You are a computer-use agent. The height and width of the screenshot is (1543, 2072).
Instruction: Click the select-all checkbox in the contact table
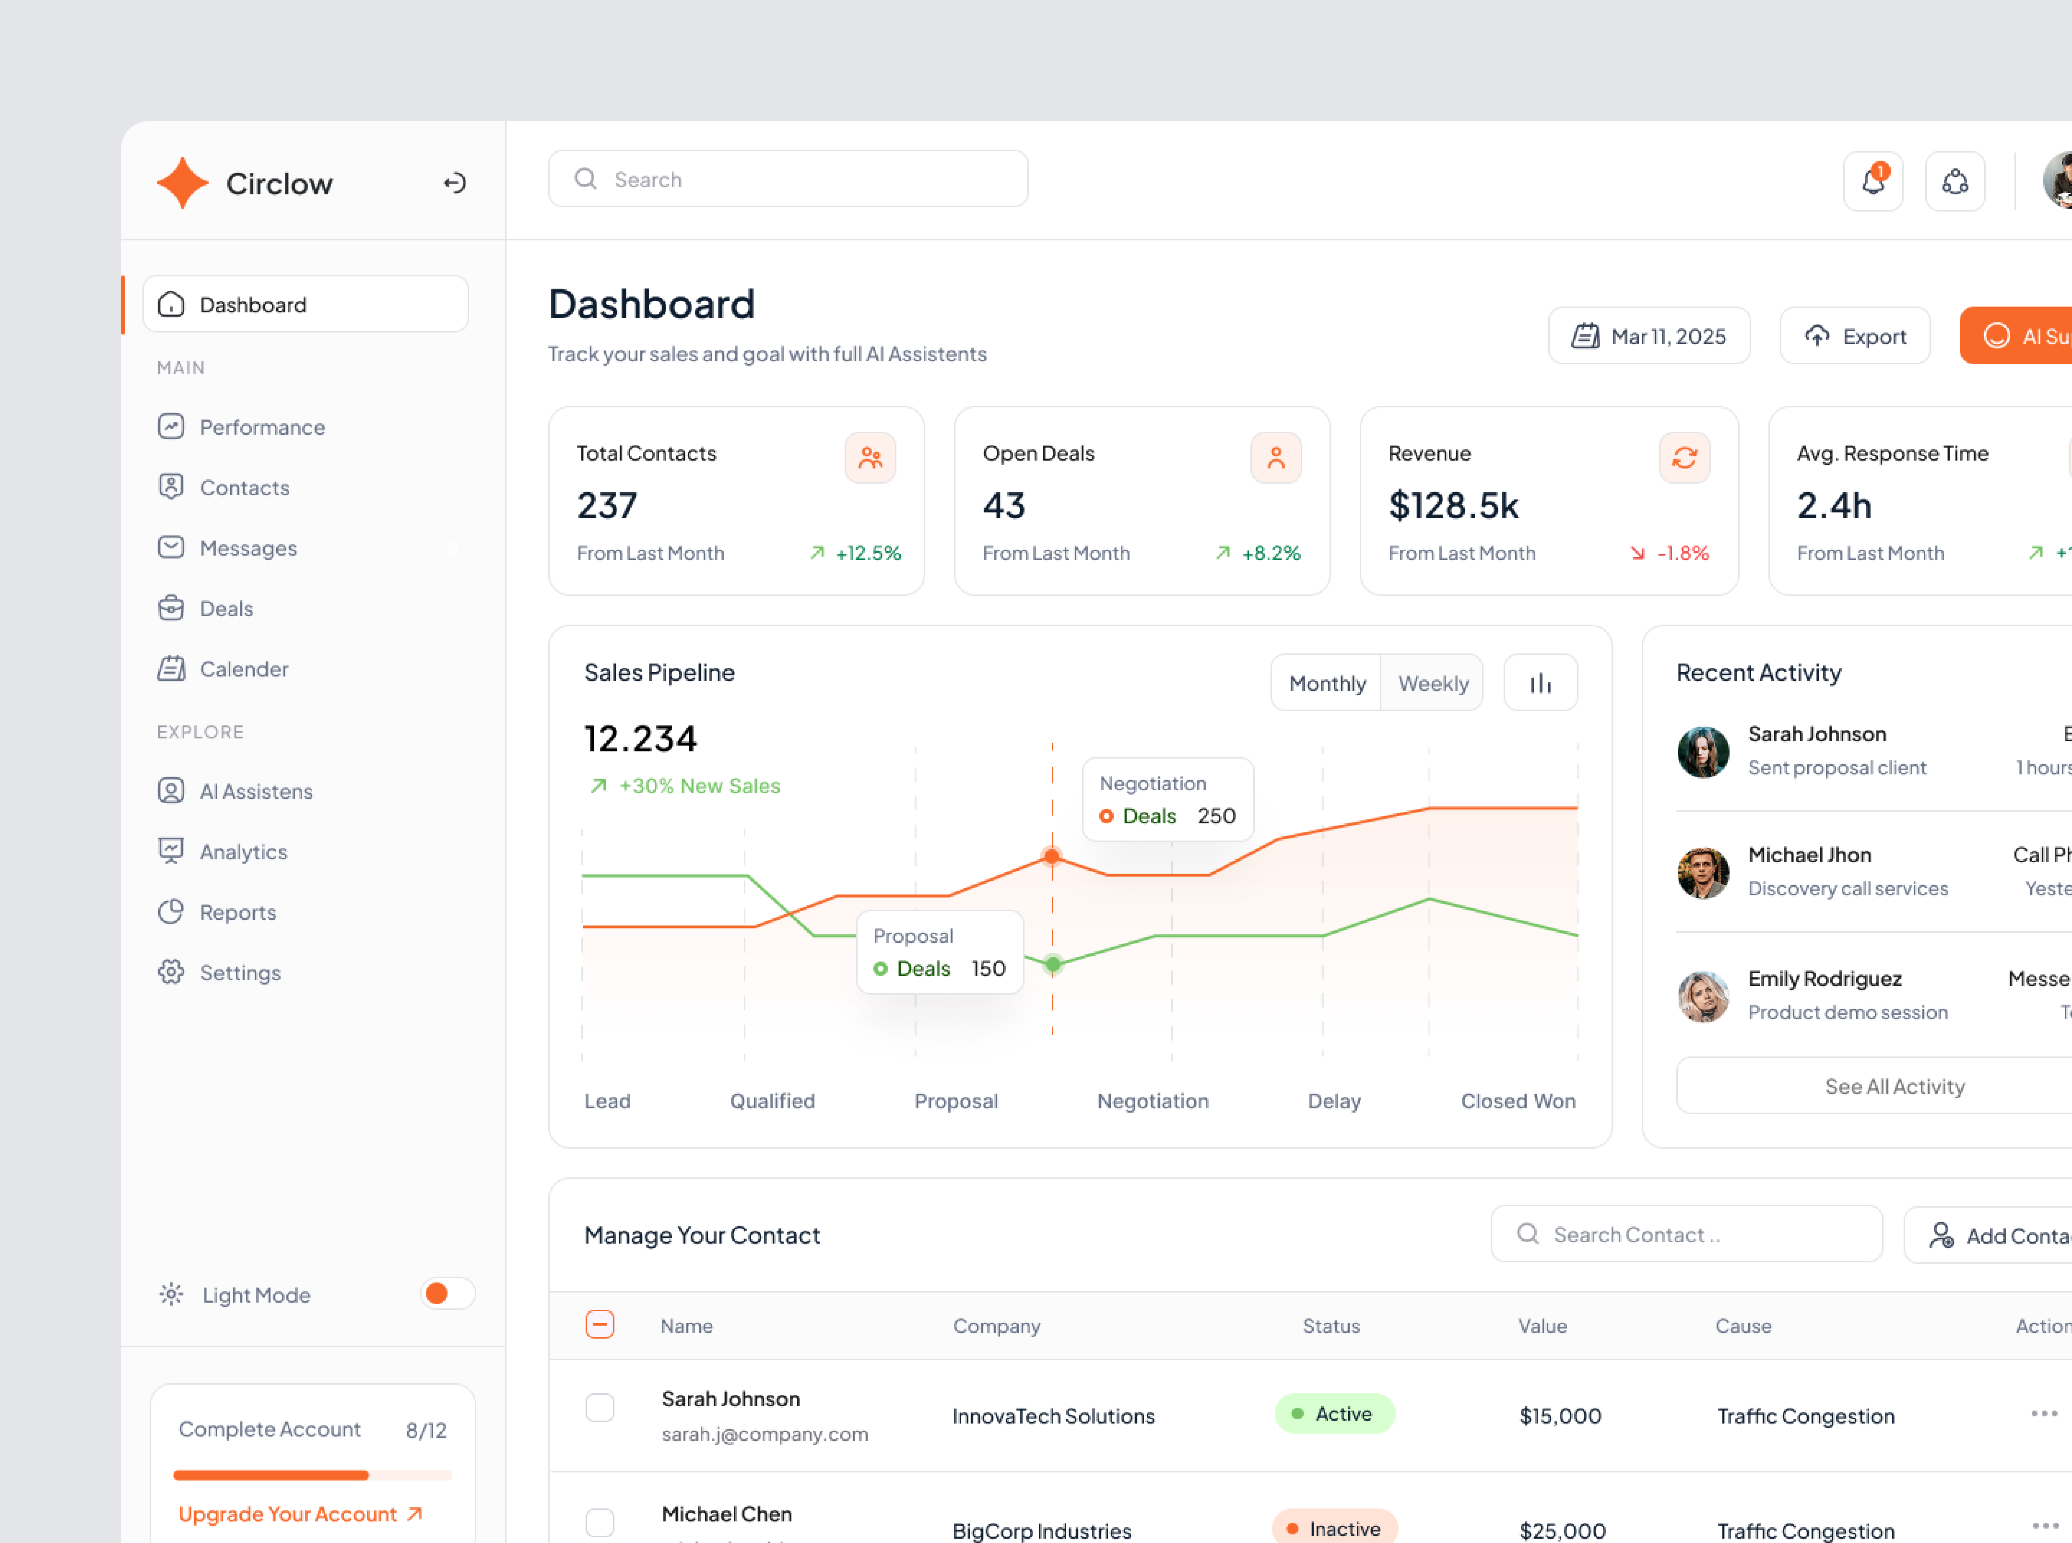tap(600, 1324)
